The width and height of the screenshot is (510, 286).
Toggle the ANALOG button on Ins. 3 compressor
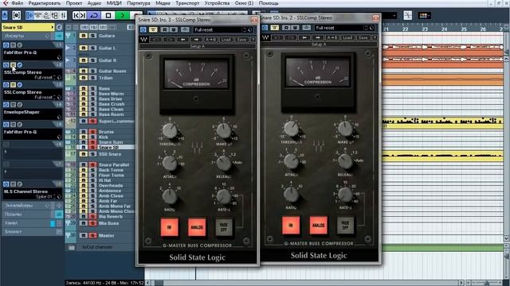(x=197, y=227)
